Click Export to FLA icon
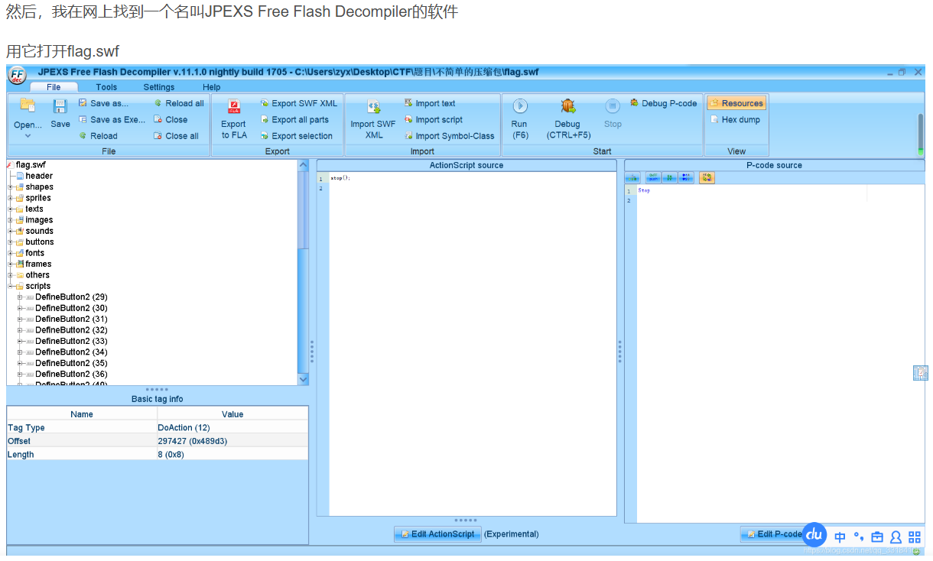This screenshot has height=561, width=933. click(234, 106)
